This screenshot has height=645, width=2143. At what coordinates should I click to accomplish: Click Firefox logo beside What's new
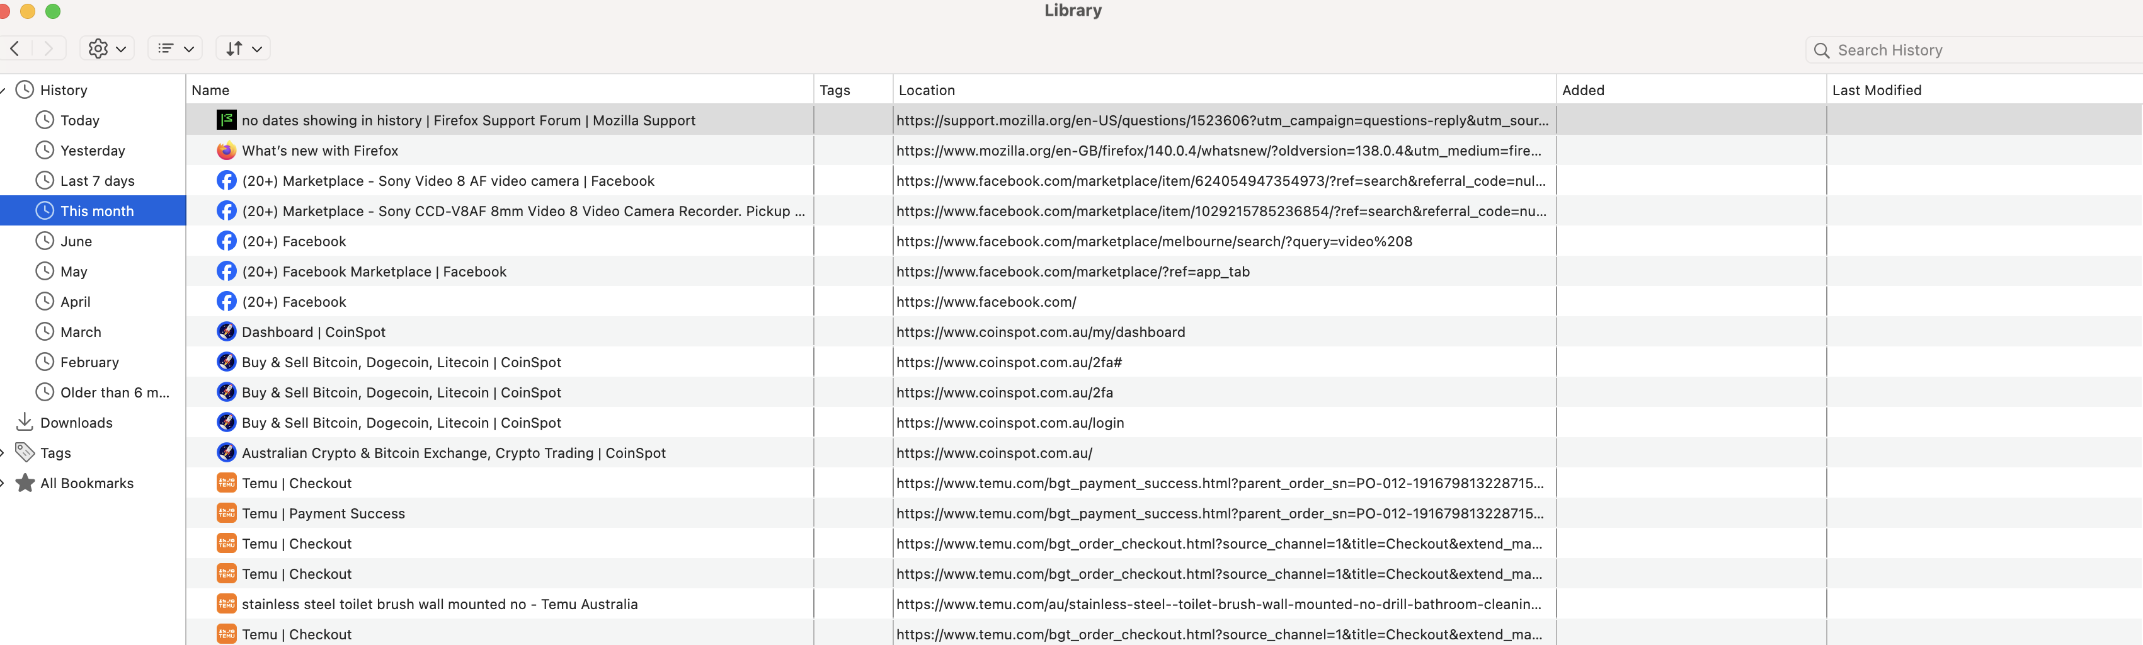[226, 151]
